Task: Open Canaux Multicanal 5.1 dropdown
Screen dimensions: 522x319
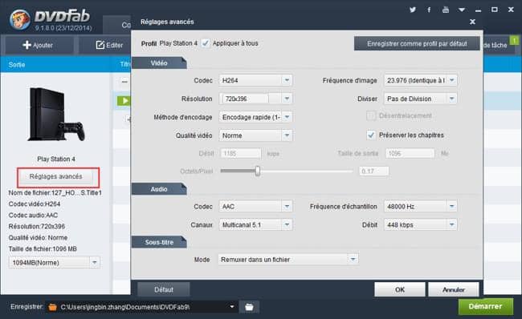Action: click(x=255, y=225)
